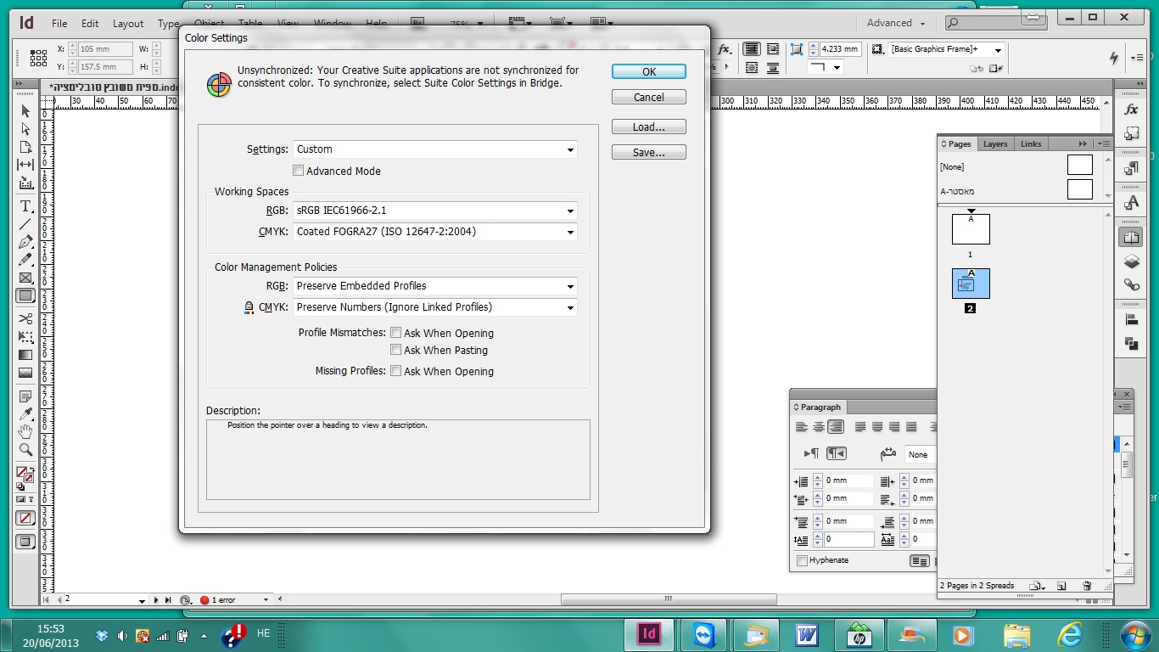The width and height of the screenshot is (1159, 652).
Task: Select page 2 thumbnail in Pages panel
Action: (x=971, y=284)
